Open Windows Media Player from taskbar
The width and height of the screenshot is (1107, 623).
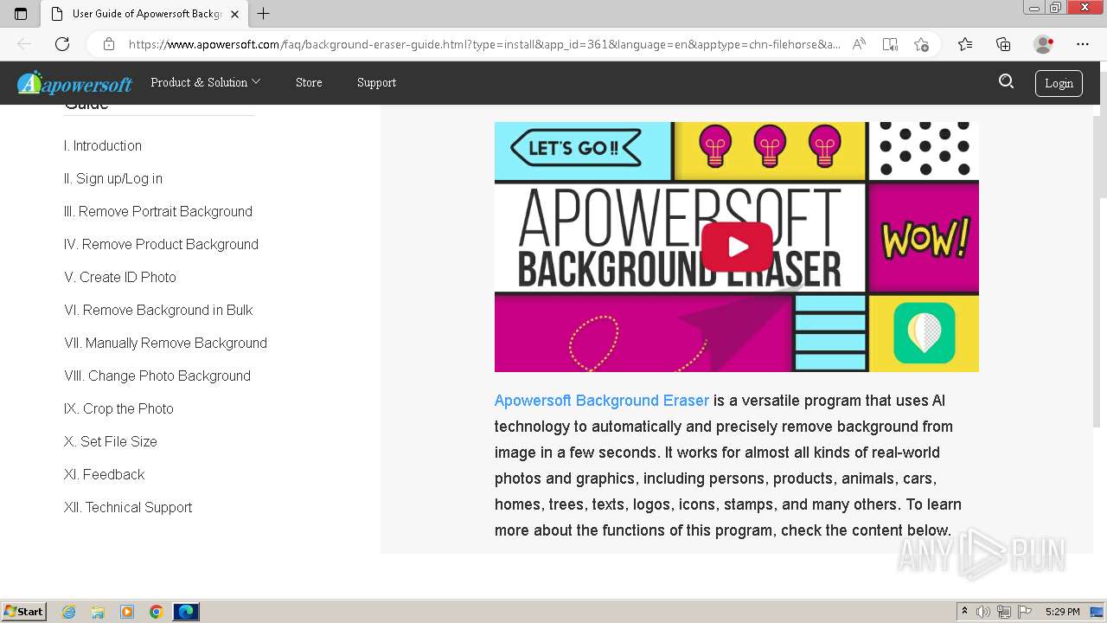tap(127, 612)
